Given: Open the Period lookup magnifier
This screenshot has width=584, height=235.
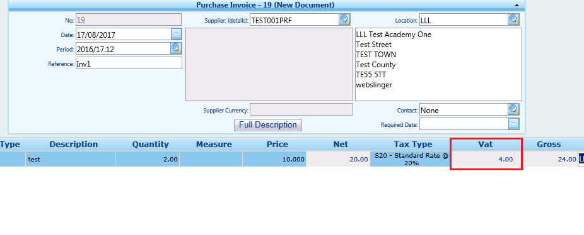Looking at the screenshot, I should 176,48.
